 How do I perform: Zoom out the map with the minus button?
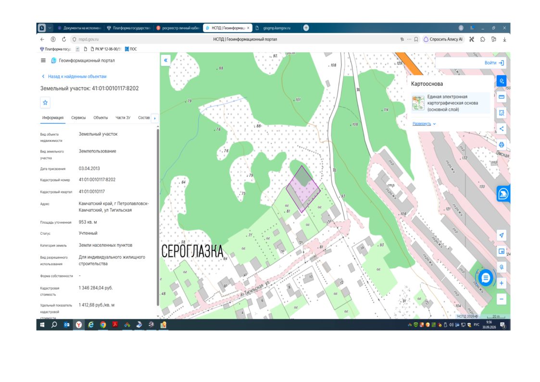pyautogui.click(x=502, y=299)
